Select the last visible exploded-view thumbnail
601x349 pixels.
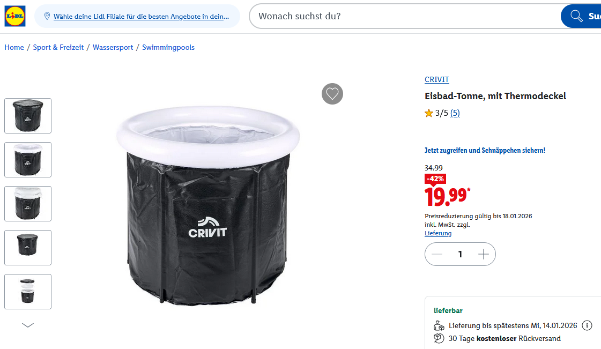coord(28,292)
